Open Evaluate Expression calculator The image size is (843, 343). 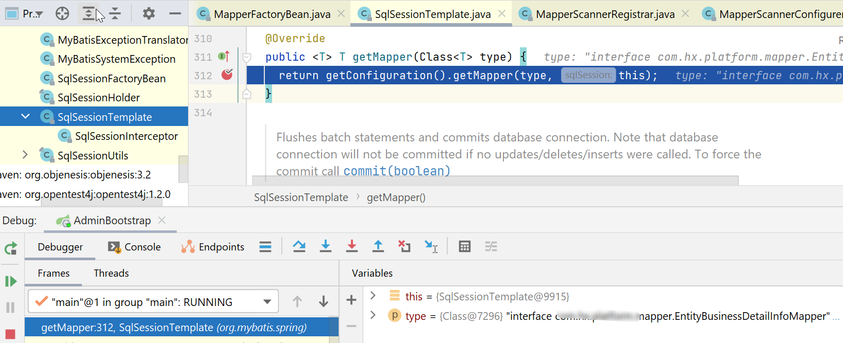465,246
